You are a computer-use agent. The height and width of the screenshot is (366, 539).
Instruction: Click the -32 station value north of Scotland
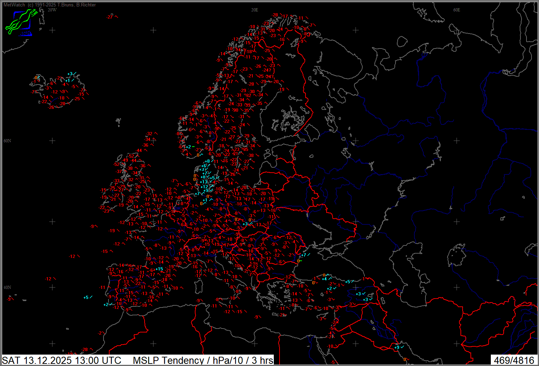coord(149,134)
